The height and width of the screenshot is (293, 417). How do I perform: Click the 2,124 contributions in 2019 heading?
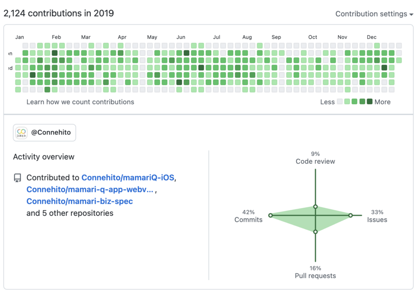(x=59, y=13)
